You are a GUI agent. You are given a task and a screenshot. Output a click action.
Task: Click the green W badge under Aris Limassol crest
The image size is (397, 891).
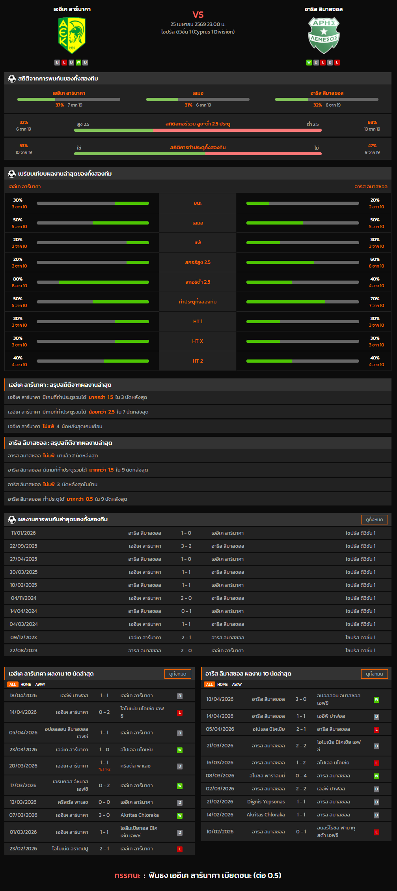pyautogui.click(x=309, y=62)
